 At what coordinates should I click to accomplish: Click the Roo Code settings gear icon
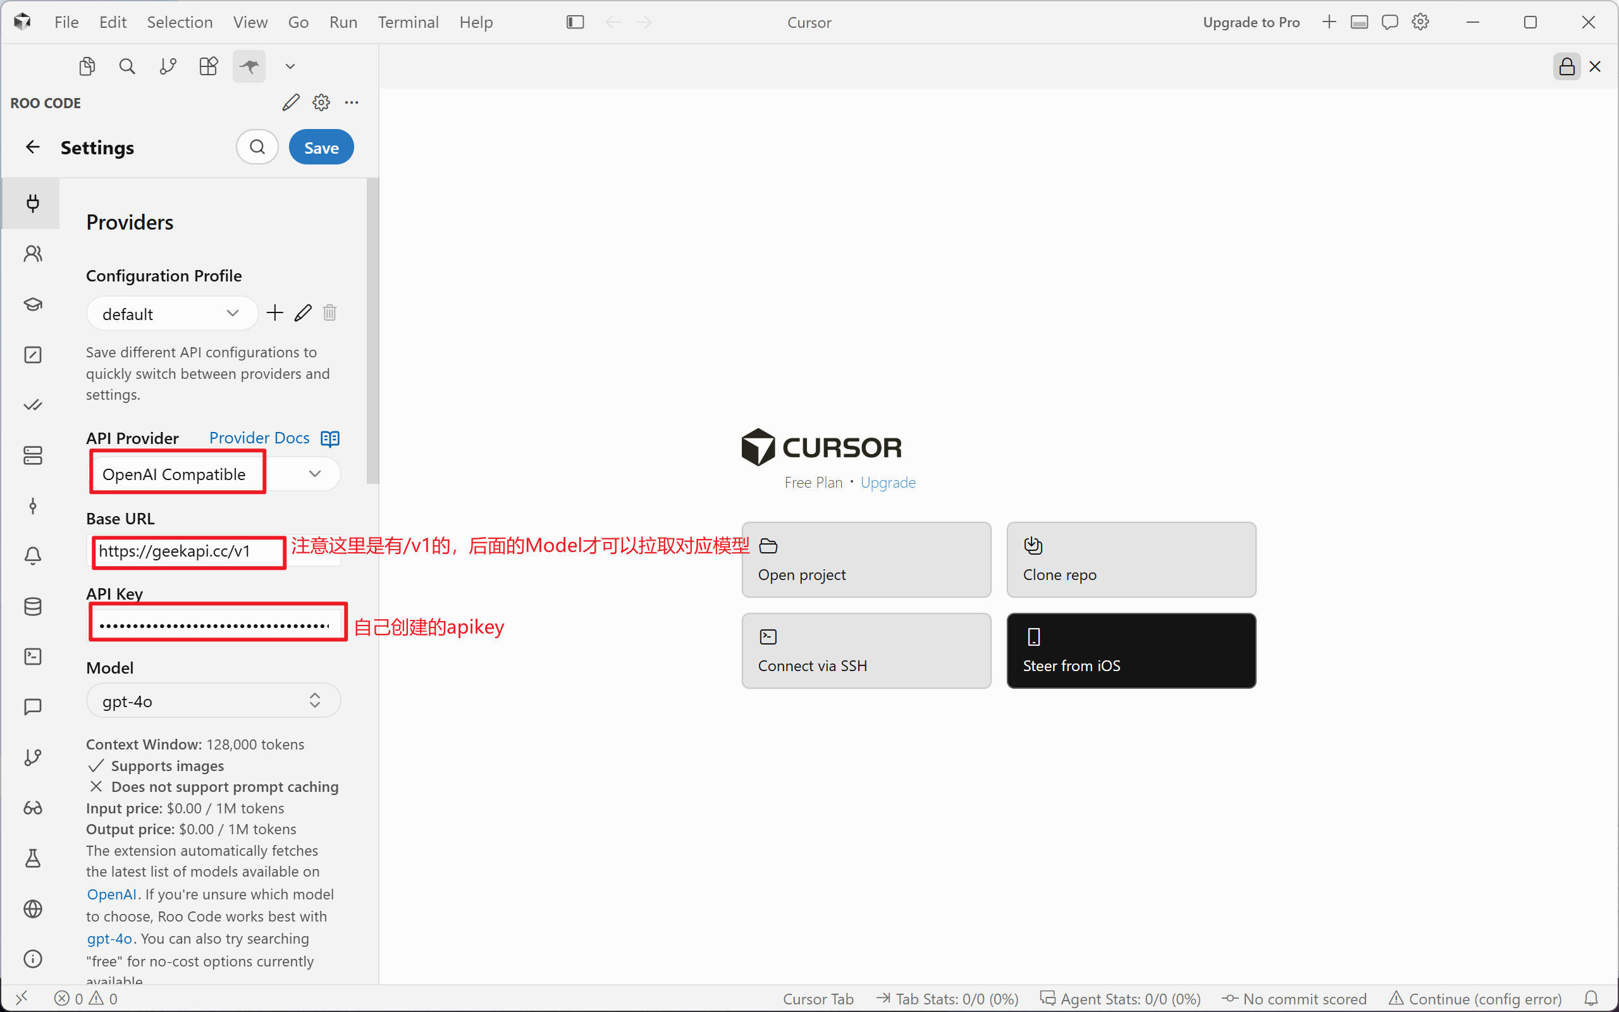click(x=321, y=102)
